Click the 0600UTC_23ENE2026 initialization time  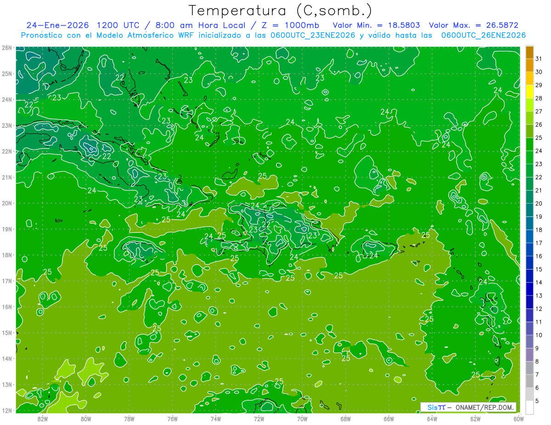tap(312, 35)
